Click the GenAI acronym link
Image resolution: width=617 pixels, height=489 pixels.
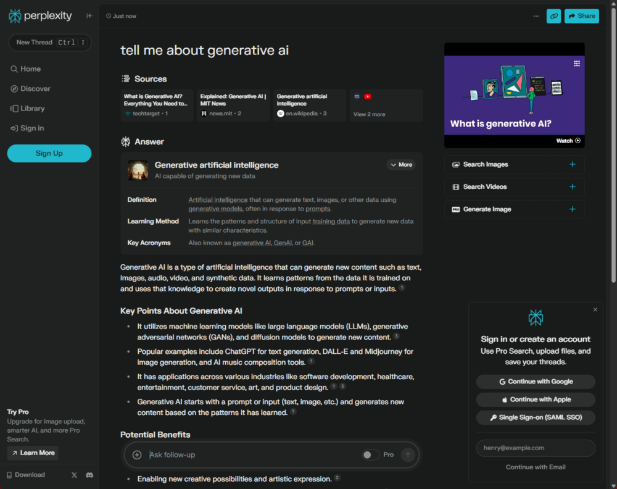pyautogui.click(x=283, y=243)
